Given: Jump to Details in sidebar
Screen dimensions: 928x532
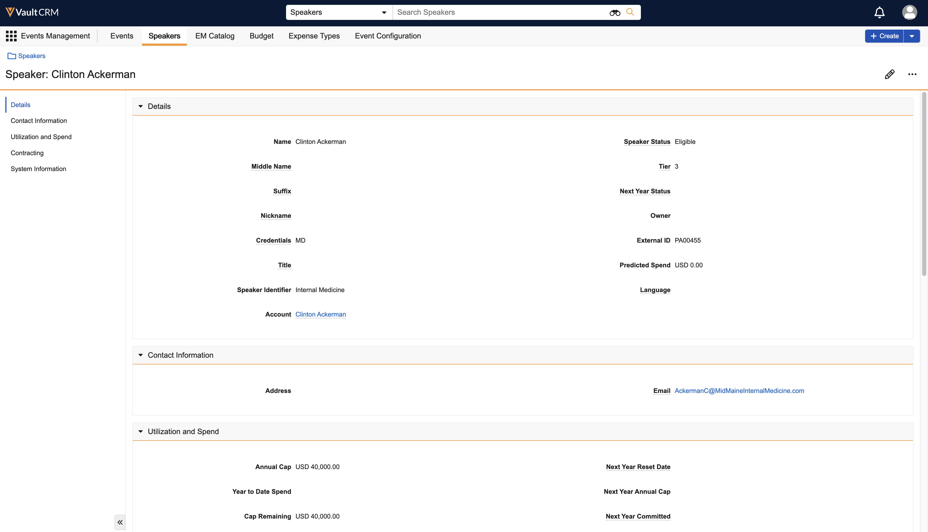Looking at the screenshot, I should [x=20, y=105].
